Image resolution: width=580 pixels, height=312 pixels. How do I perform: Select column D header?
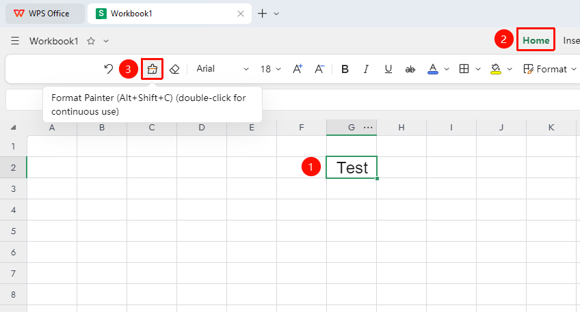point(202,128)
